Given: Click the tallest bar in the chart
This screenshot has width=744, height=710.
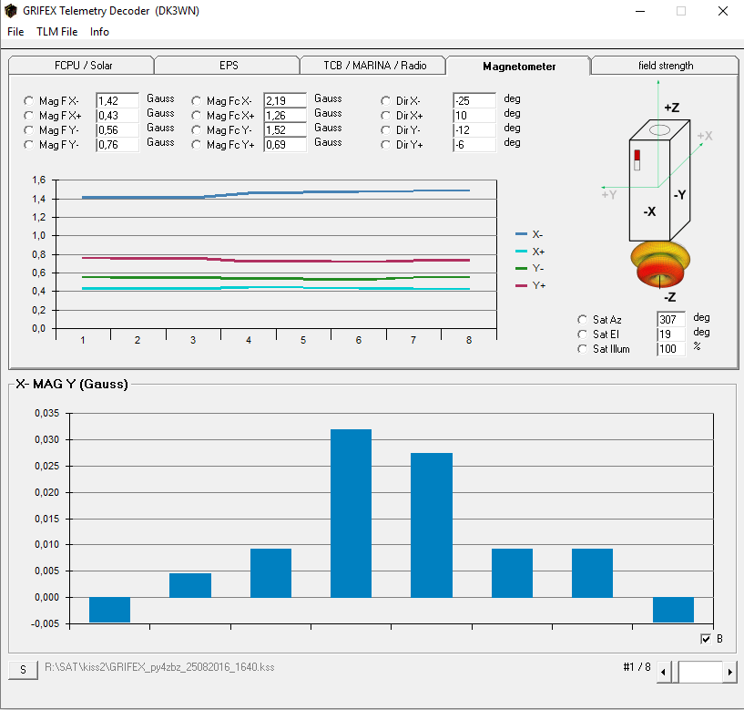Looking at the screenshot, I should (351, 512).
